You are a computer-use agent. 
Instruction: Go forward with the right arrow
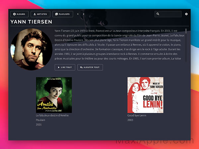coord(84,14)
